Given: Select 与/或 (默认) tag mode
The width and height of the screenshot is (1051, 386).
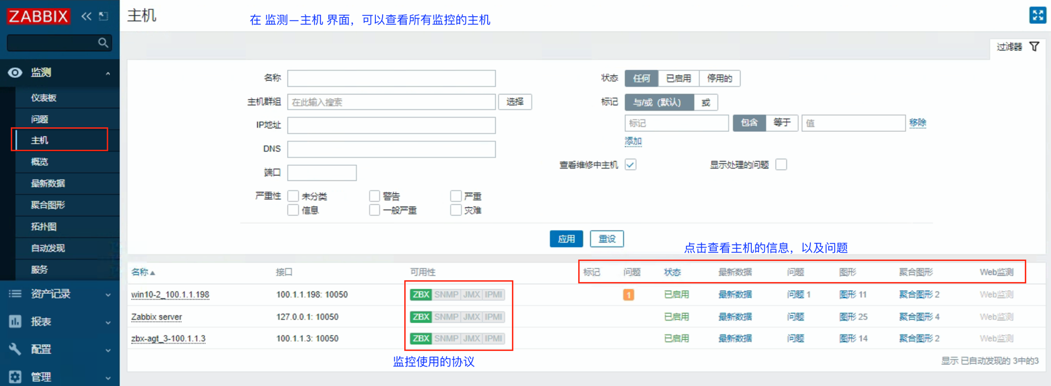Looking at the screenshot, I should (659, 102).
